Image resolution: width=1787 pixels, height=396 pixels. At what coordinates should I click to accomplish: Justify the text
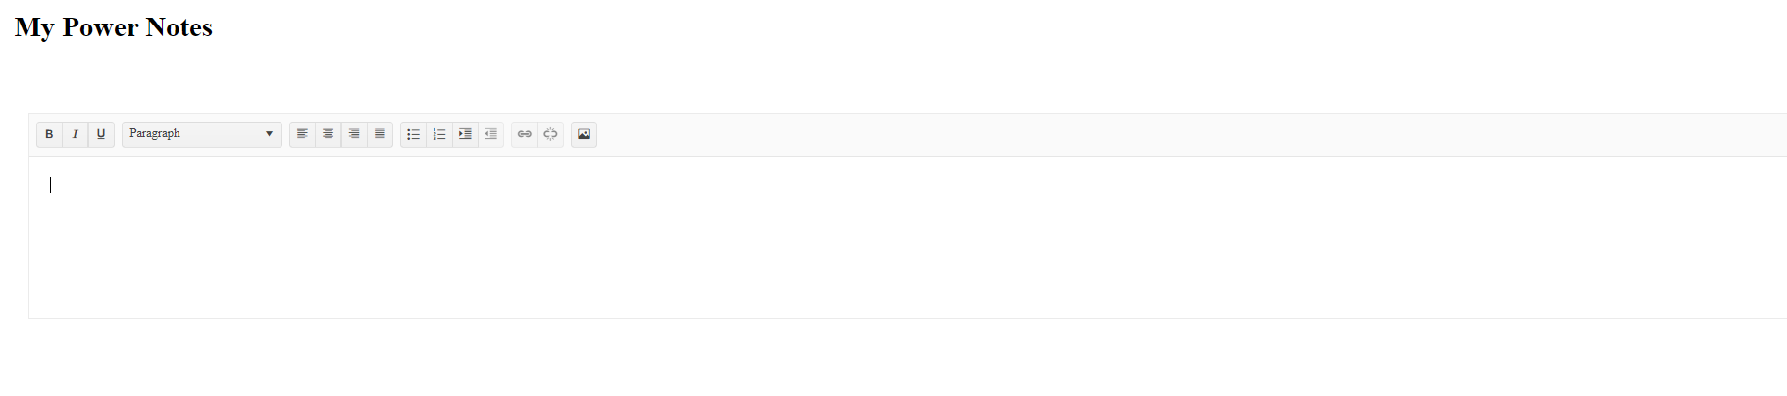(x=380, y=134)
